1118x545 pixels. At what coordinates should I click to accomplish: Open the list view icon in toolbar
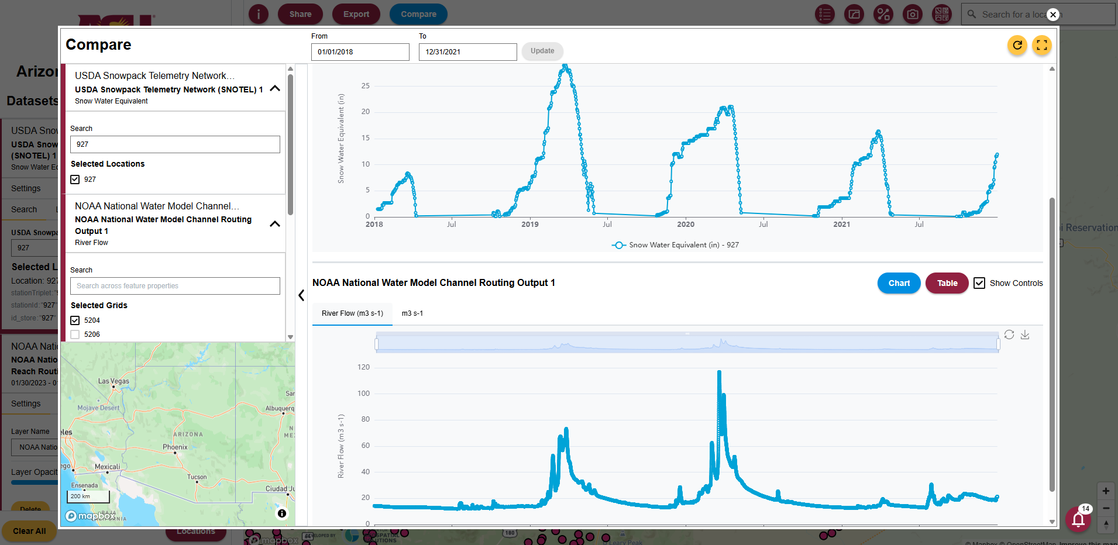[825, 14]
